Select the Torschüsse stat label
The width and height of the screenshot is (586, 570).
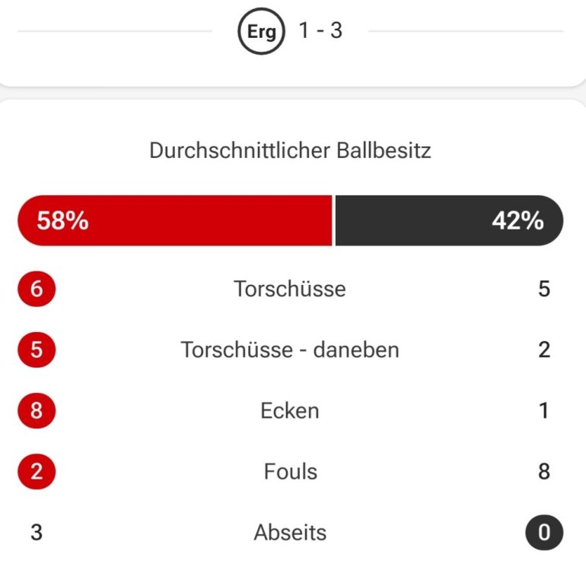tap(290, 289)
